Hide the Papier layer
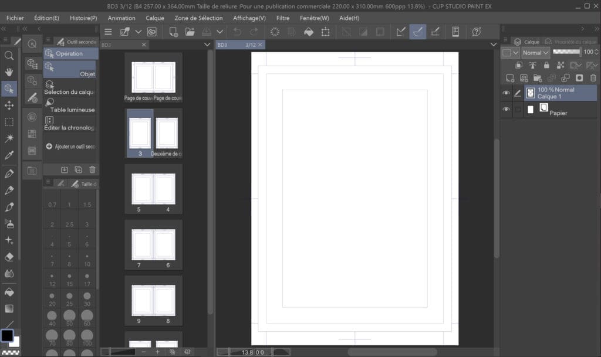The height and width of the screenshot is (357, 601). point(506,110)
